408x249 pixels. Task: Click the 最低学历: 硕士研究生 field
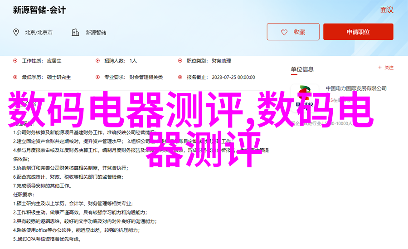(x=46, y=78)
